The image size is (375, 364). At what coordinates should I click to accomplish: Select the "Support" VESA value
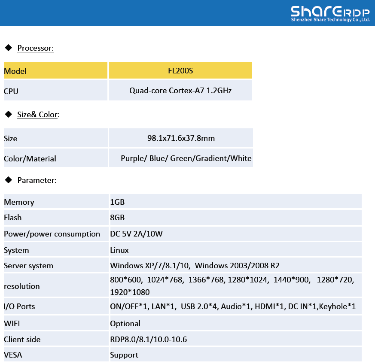124,355
